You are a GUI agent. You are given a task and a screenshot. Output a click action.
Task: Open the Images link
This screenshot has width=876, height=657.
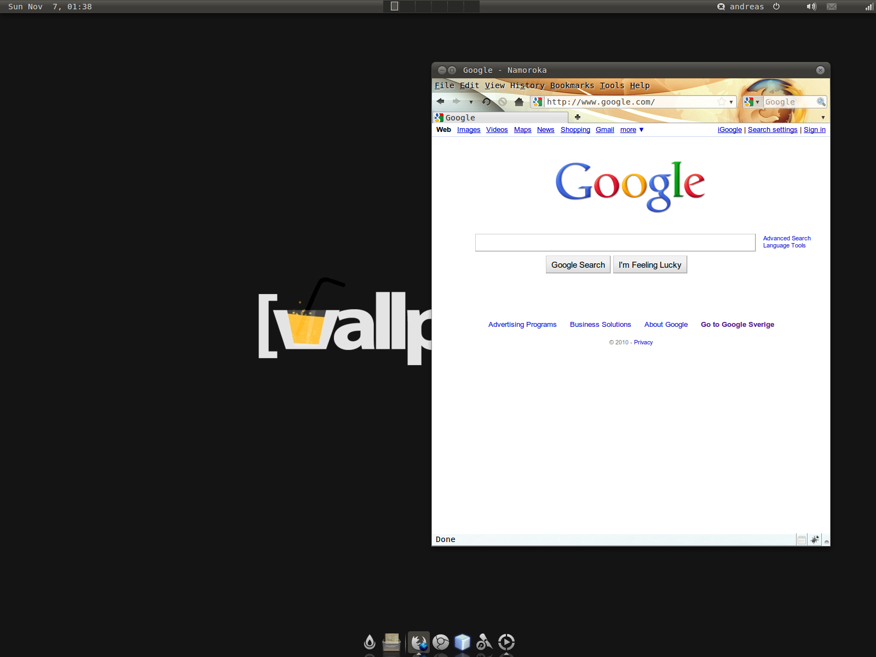[x=469, y=130]
